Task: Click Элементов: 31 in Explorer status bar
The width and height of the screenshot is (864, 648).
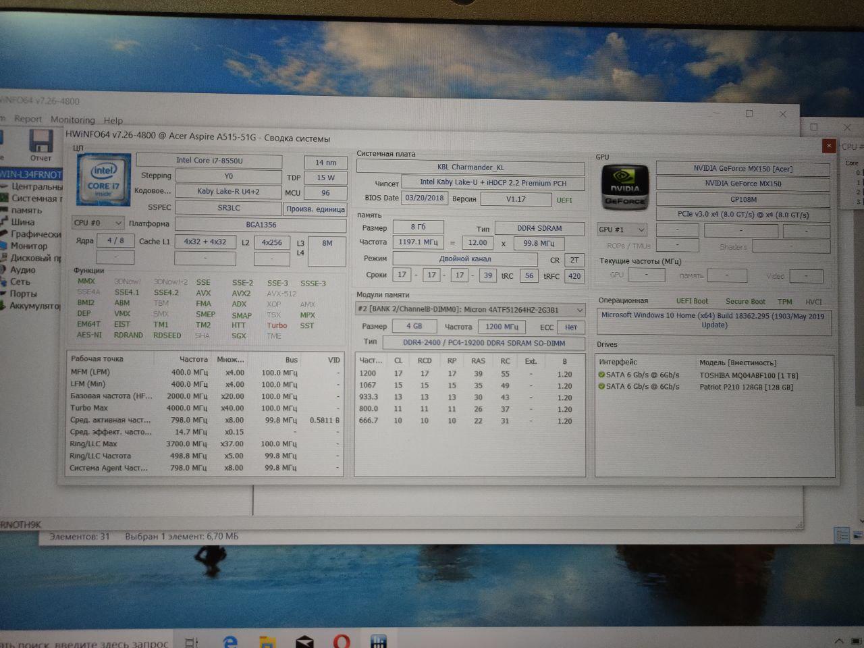Action: coord(80,537)
